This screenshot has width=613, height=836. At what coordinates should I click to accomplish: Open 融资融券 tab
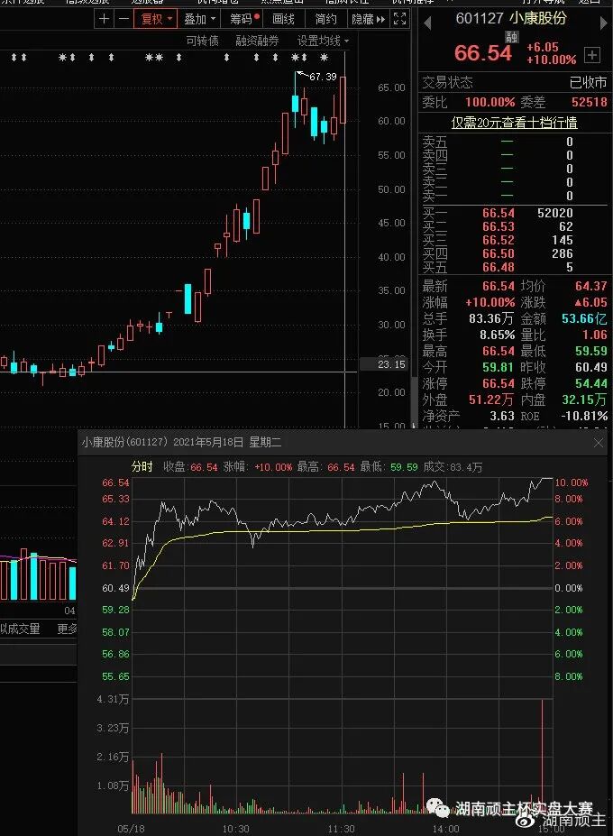point(257,41)
